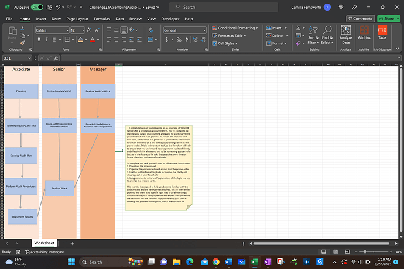
Task: Open the File menu tab
Action: pos(9,19)
